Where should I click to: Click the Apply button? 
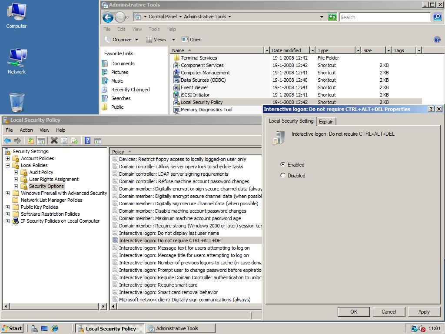point(424,311)
